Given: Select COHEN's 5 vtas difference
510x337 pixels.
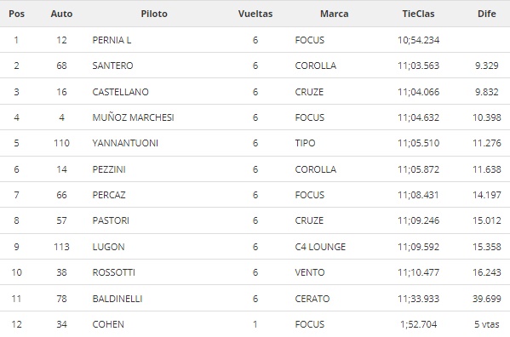Looking at the screenshot, I should [486, 324].
